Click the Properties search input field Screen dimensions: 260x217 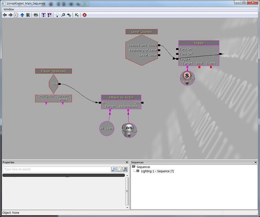click(57, 169)
